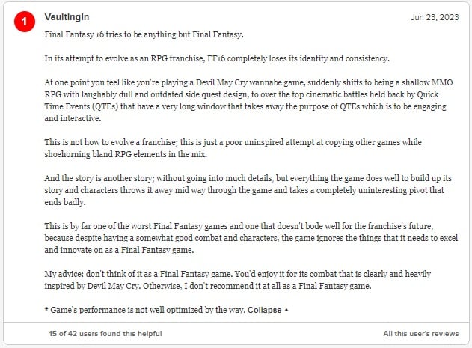Viewport: 472px width, 348px height.
Task: Click the sentence about losing identity and consistency
Action: 217,58
